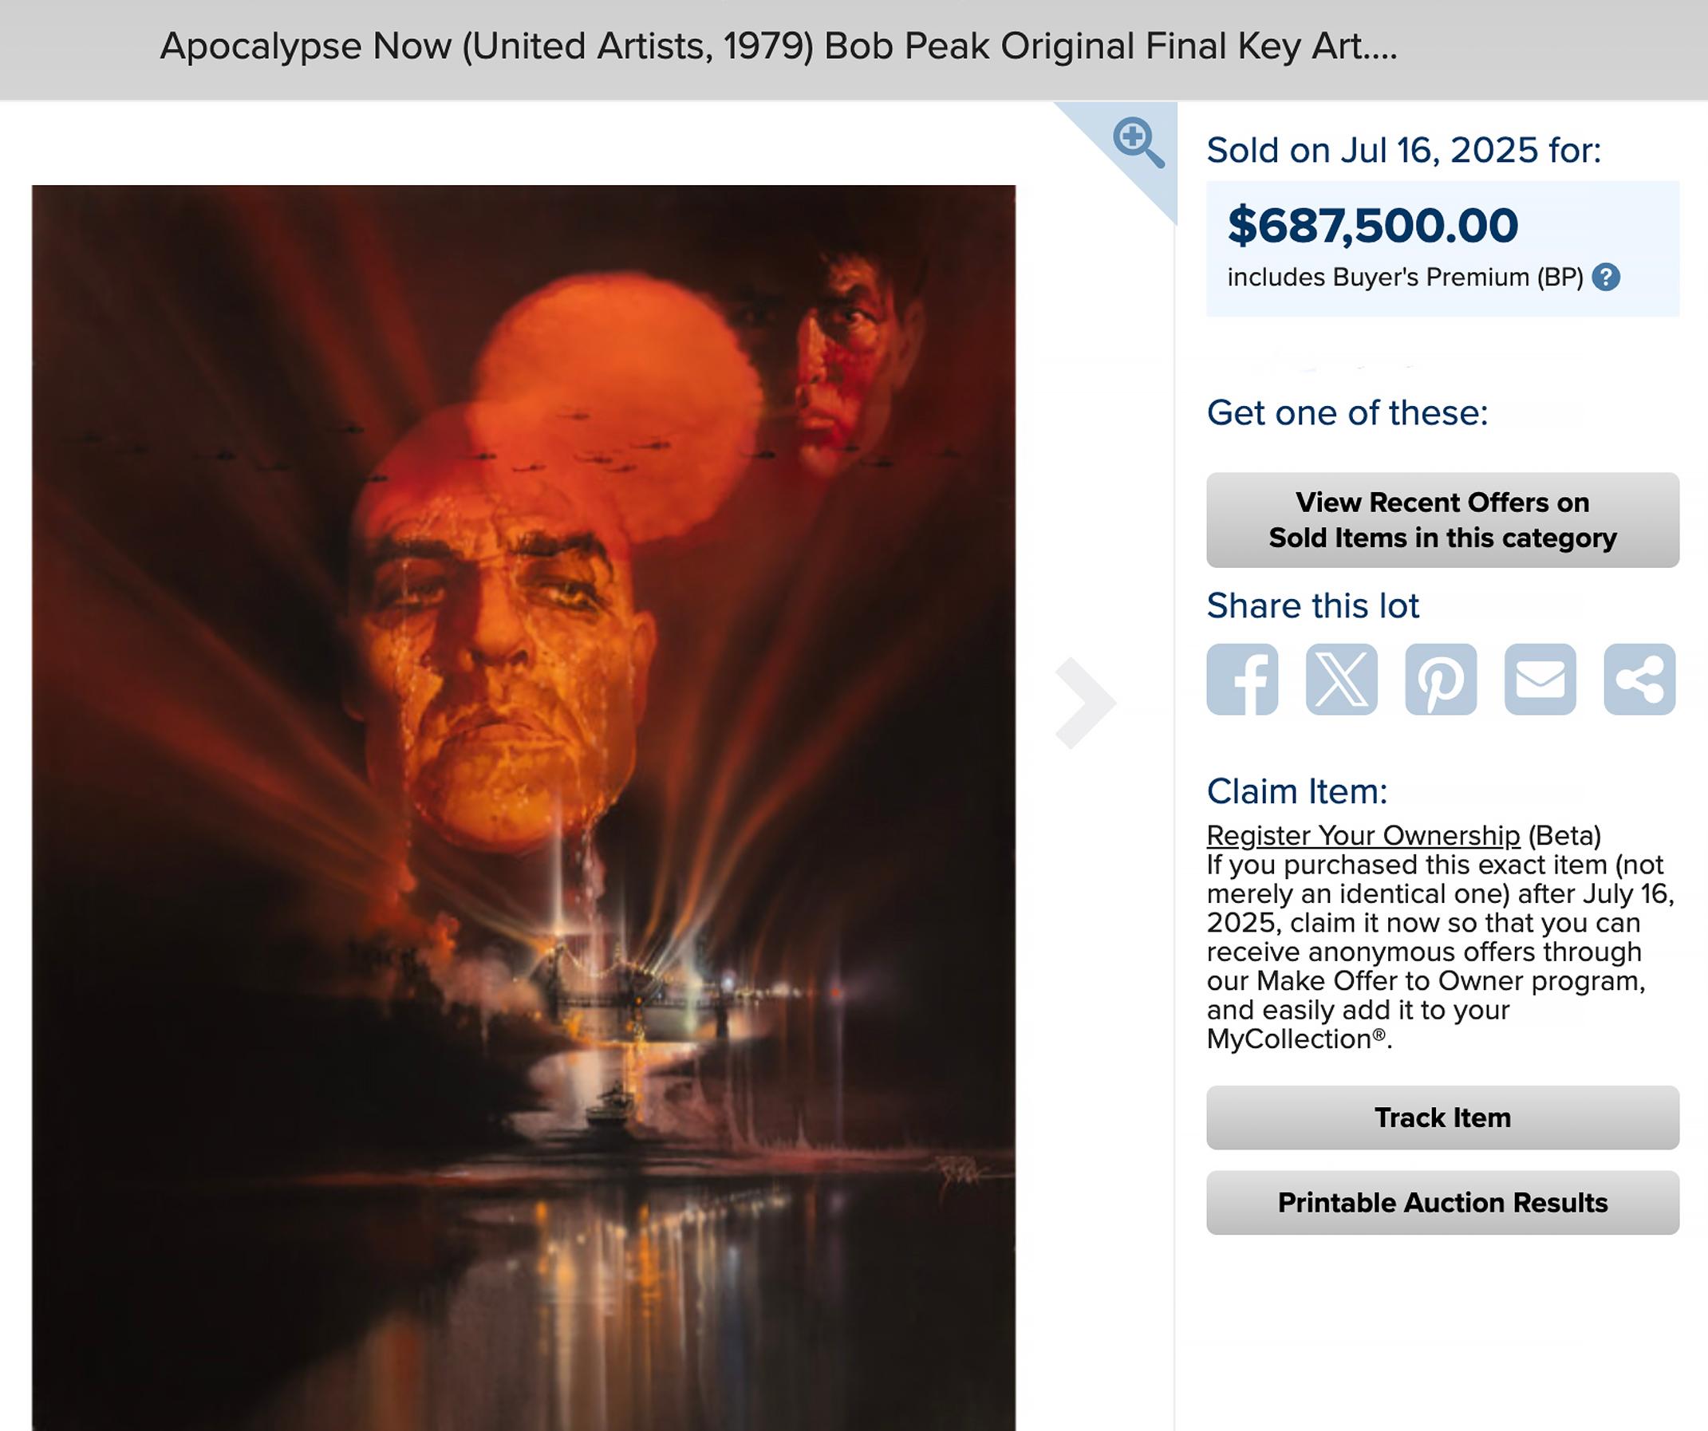Viewport: 1708px width, 1431px height.
Task: Click the magnifier zoom icon above artwork
Action: (x=1138, y=143)
